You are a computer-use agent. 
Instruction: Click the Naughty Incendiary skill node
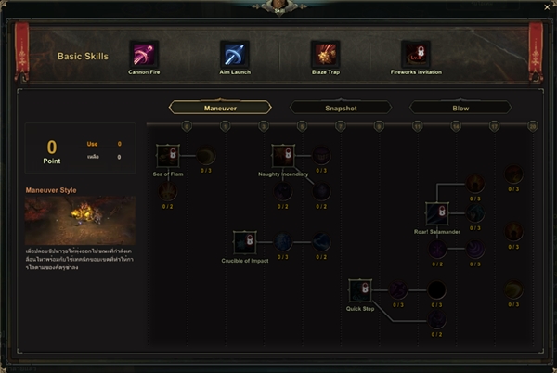click(283, 156)
